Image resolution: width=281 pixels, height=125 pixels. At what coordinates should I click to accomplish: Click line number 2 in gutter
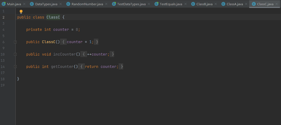pos(4,17)
